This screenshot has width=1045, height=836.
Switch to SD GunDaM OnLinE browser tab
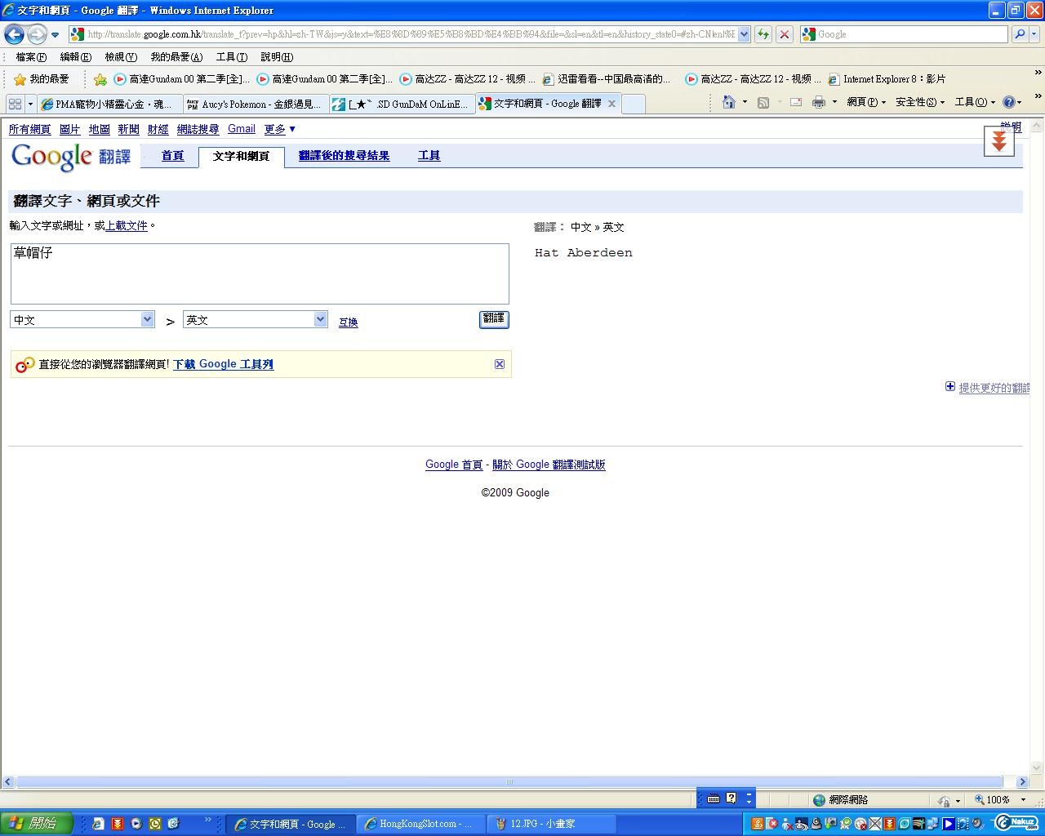click(x=402, y=104)
